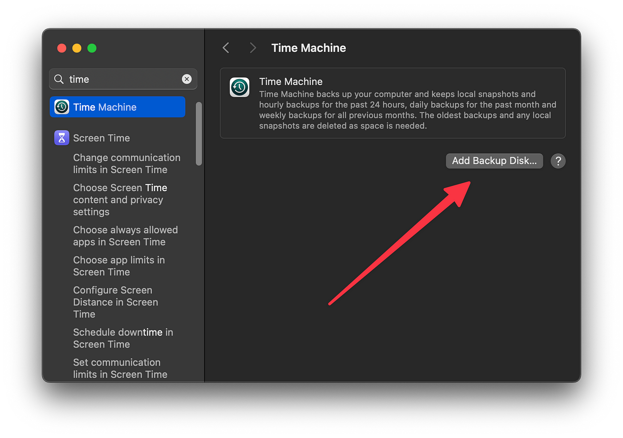Image resolution: width=623 pixels, height=438 pixels.
Task: Go back with the left chevron
Action: 226,48
